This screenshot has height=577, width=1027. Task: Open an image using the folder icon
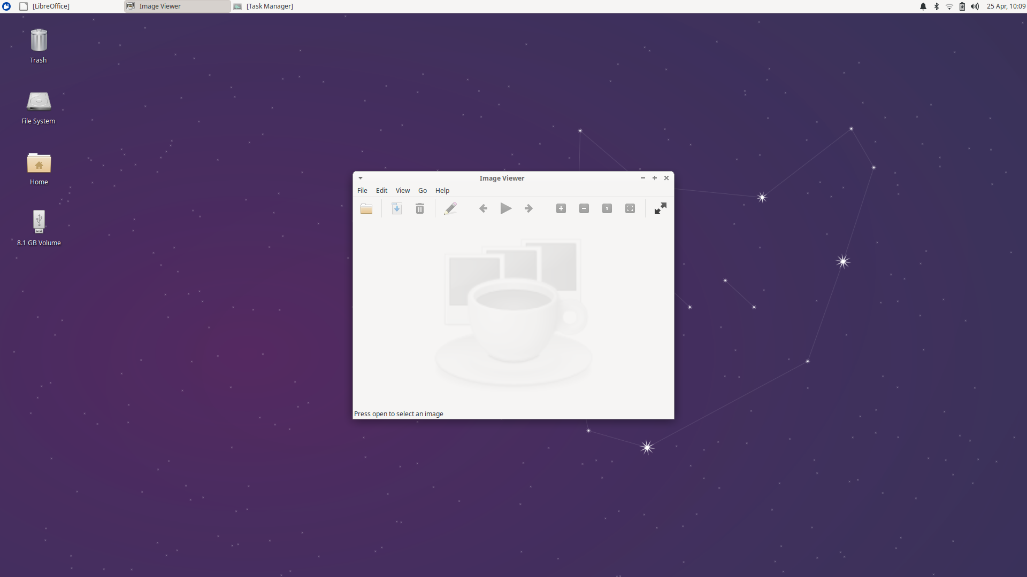[366, 209]
